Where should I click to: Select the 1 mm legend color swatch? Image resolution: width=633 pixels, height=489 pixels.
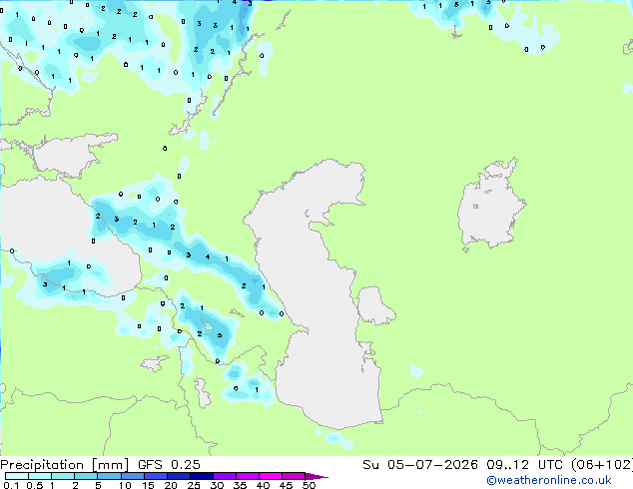coord(63,476)
